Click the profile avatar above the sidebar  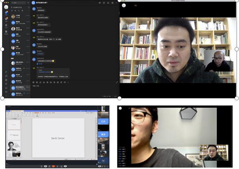coord(6,7)
